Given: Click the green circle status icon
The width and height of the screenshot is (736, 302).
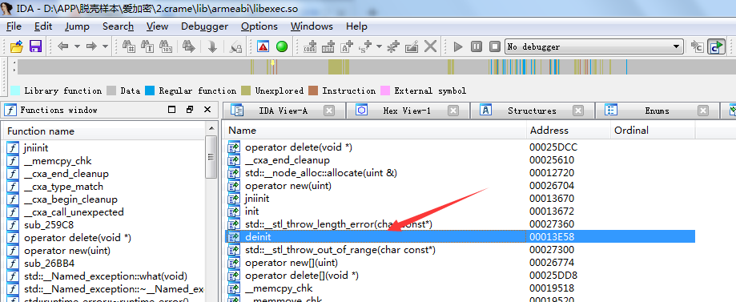Looking at the screenshot, I should [282, 46].
